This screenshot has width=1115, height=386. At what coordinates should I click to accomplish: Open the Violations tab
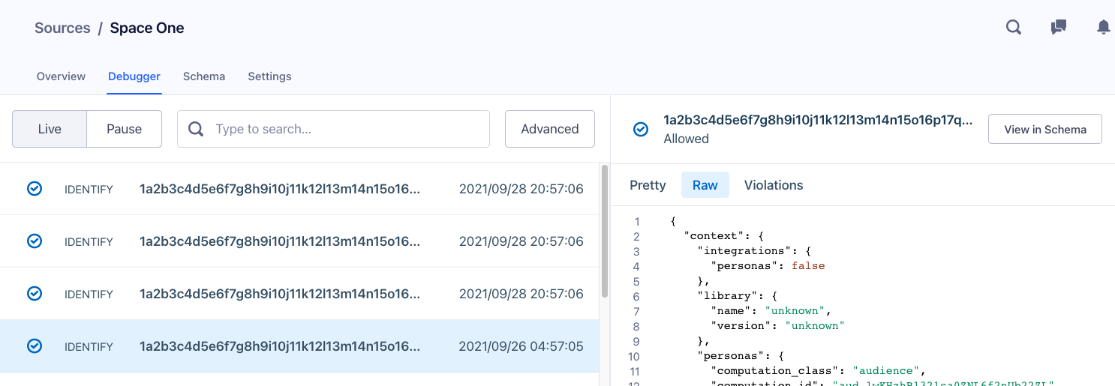point(773,185)
